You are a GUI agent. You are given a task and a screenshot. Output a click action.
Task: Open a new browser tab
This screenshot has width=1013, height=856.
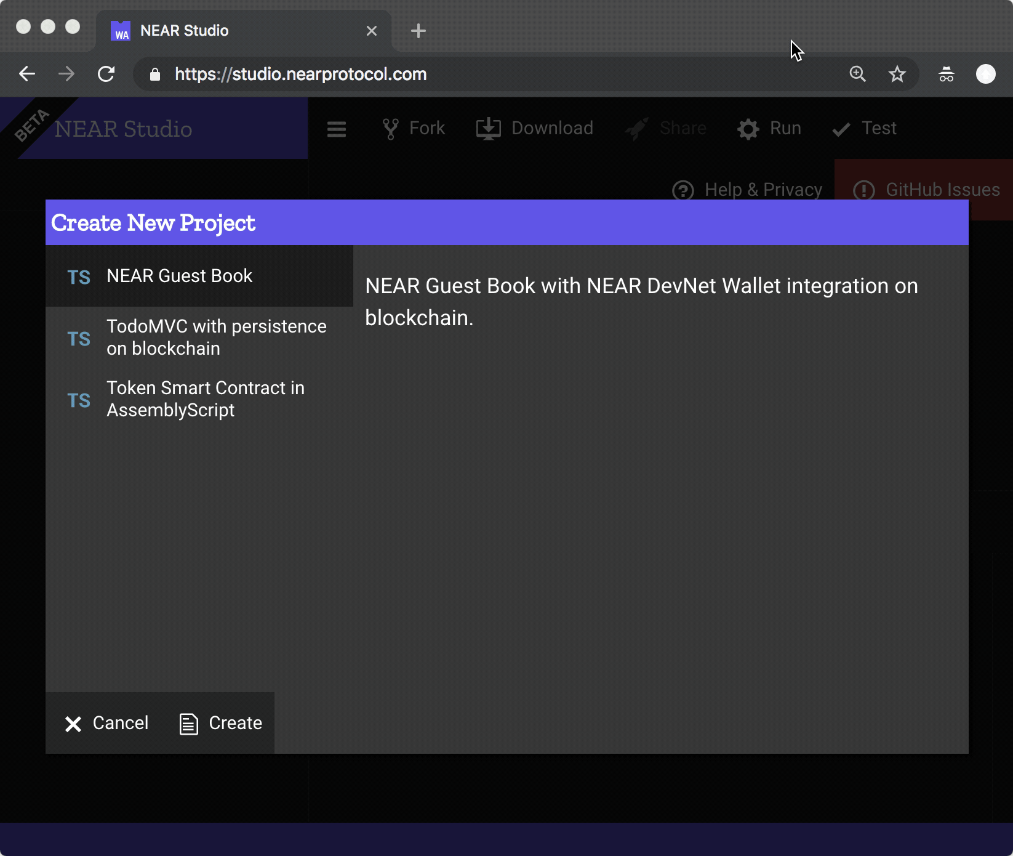tap(418, 31)
